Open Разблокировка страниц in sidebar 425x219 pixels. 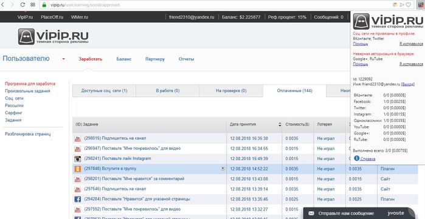coord(27,134)
